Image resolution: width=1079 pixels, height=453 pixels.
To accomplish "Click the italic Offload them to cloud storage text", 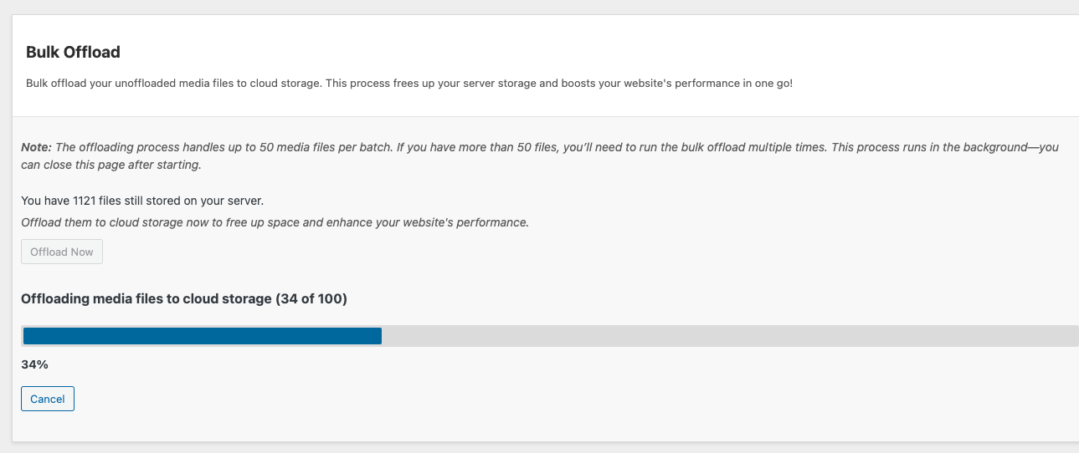I will coord(275,222).
